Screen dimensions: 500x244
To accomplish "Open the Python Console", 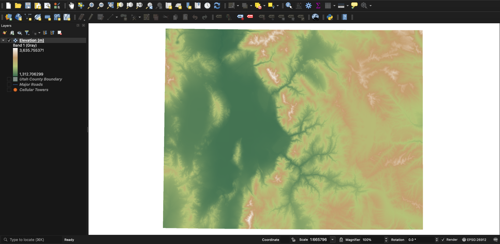I will tap(330, 17).
